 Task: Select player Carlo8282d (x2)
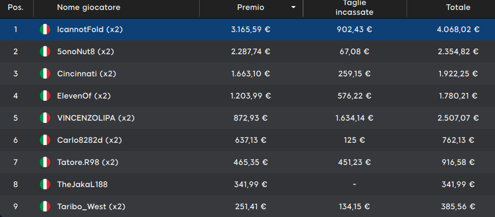click(x=90, y=140)
